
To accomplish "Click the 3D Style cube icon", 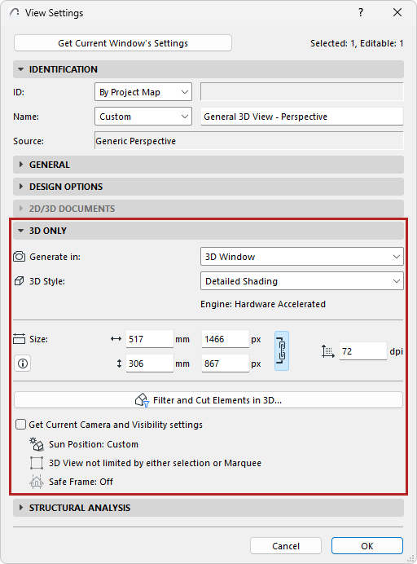I will (19, 281).
